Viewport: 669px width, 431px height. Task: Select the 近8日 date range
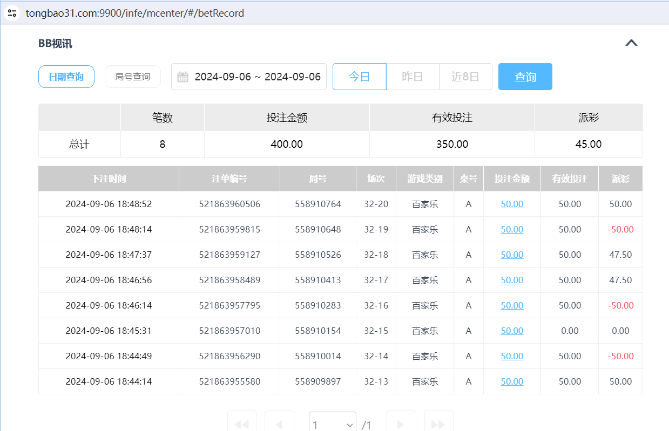pyautogui.click(x=465, y=77)
